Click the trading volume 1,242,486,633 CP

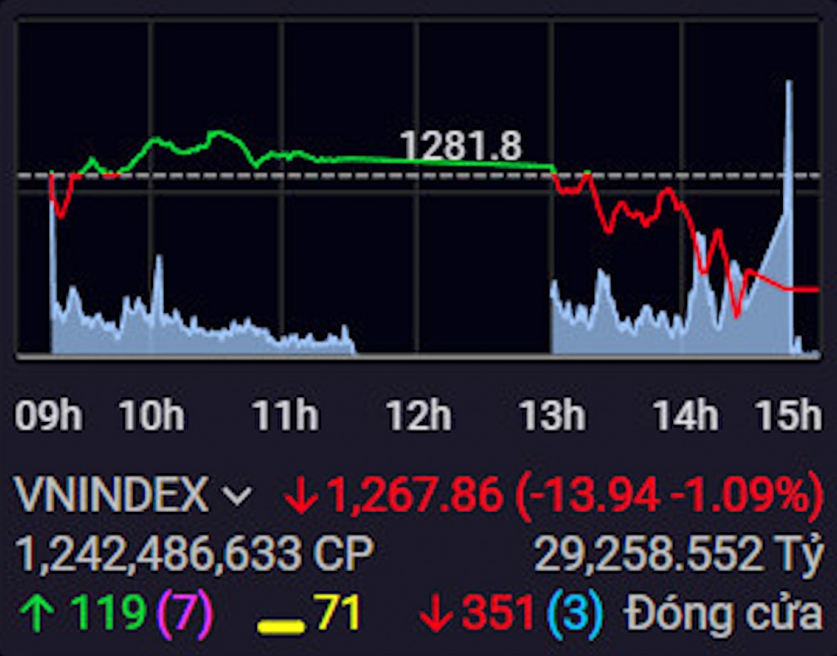click(x=194, y=555)
